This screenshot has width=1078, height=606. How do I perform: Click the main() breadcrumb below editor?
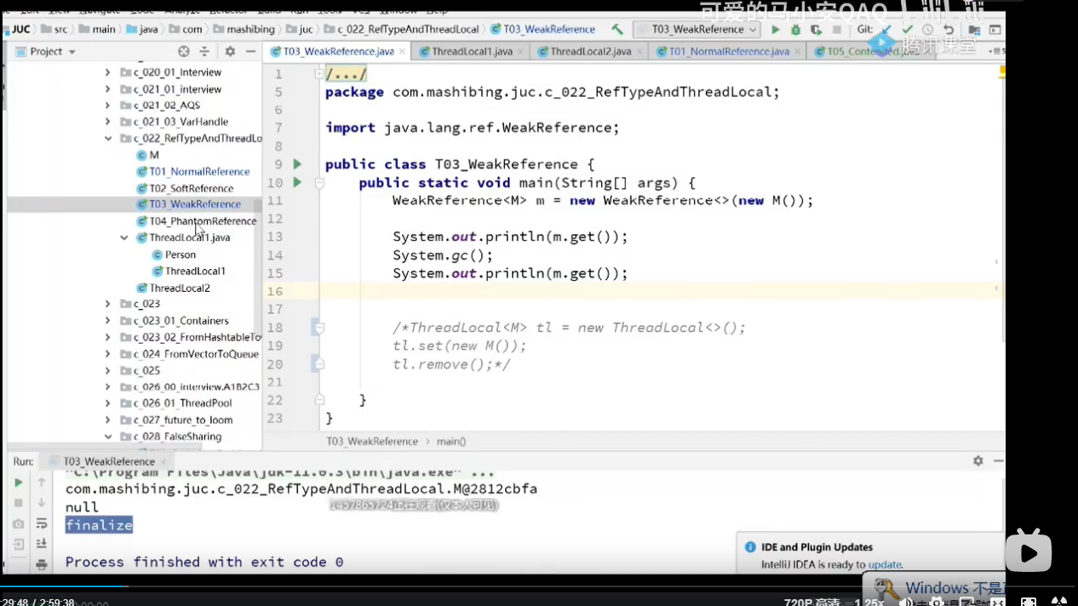pos(451,442)
